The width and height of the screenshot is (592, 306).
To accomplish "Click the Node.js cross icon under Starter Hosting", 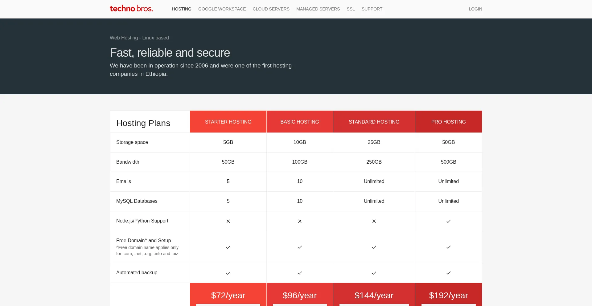I will 228,221.
